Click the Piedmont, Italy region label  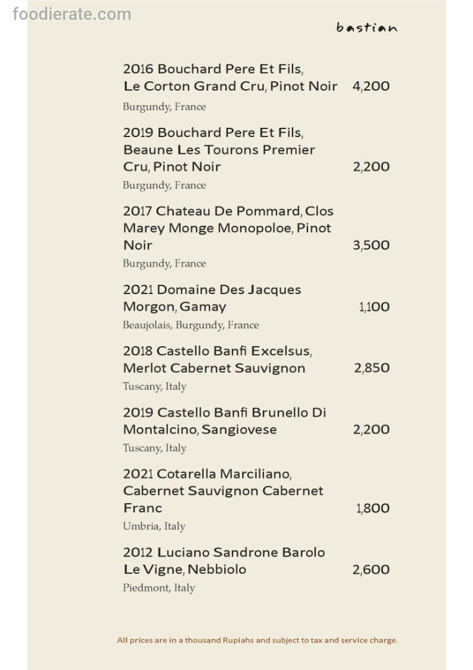(x=159, y=588)
